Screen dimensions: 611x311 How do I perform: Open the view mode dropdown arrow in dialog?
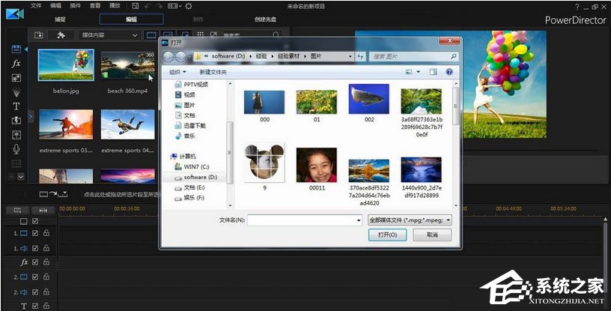(x=419, y=72)
